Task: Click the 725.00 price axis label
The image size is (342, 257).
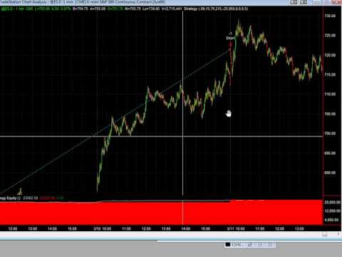Action: pos(330,36)
